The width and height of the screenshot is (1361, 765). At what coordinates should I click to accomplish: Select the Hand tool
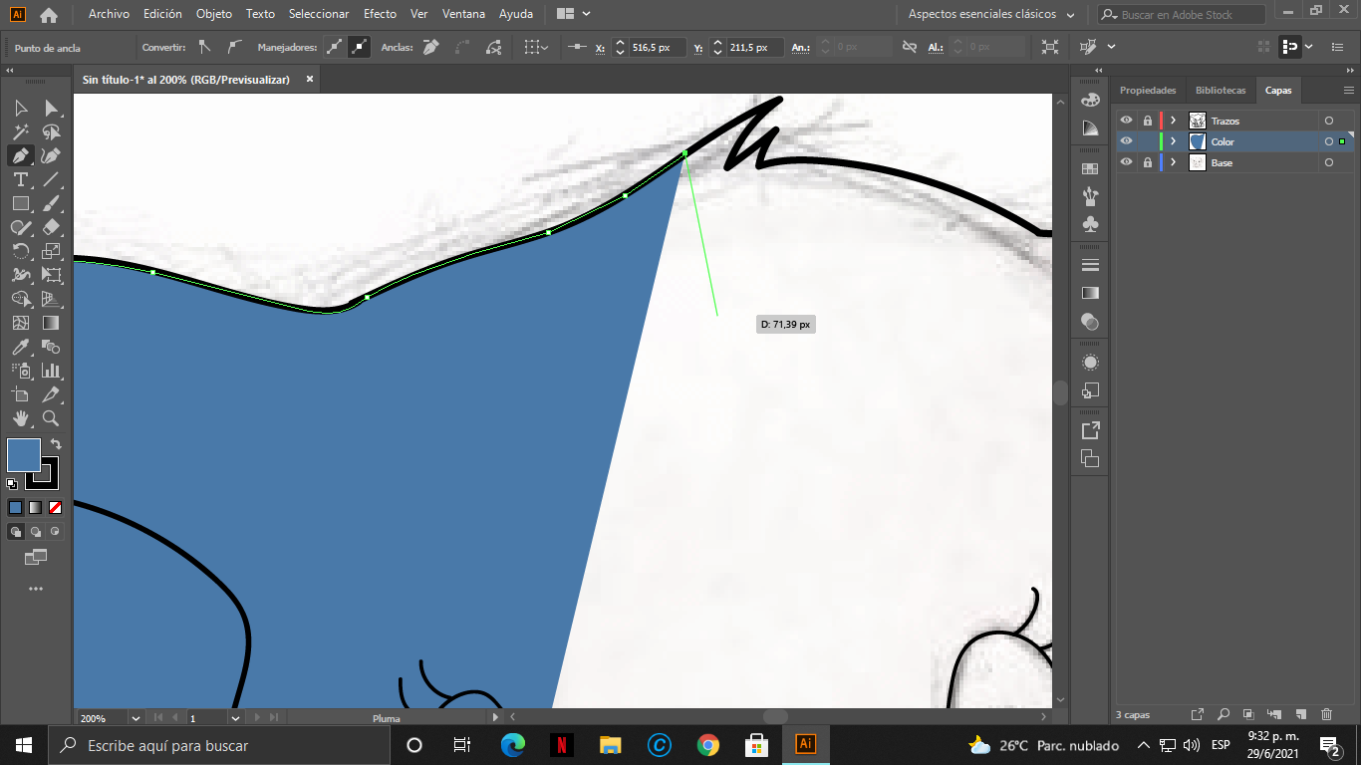(x=21, y=418)
